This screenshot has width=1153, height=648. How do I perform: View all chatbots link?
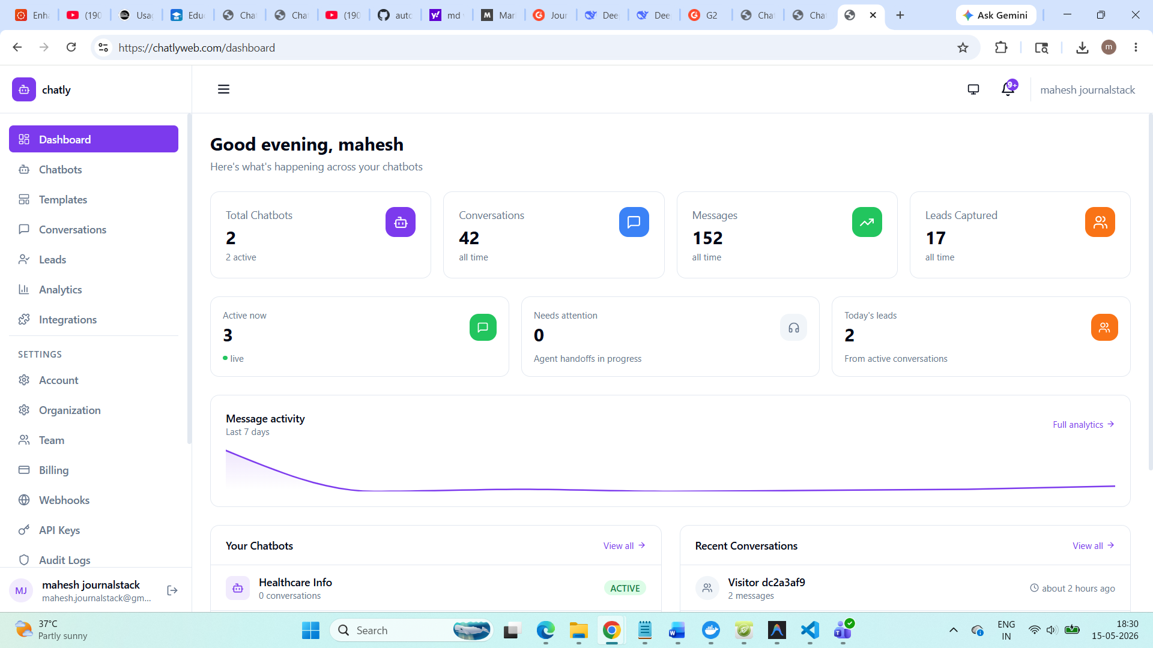coord(625,545)
